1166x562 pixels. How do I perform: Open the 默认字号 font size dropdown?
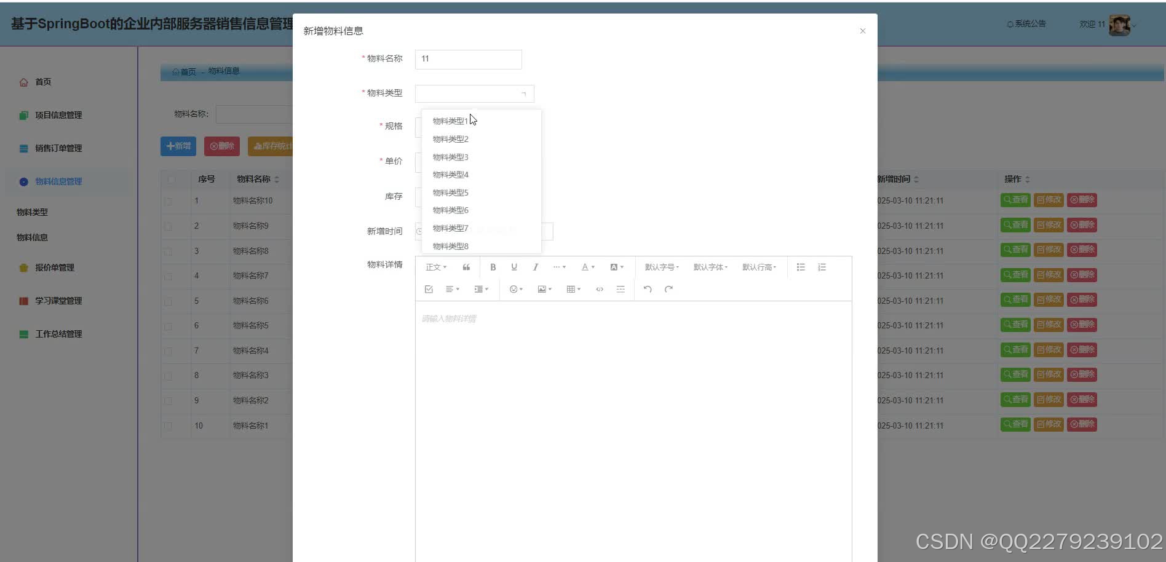tap(662, 267)
